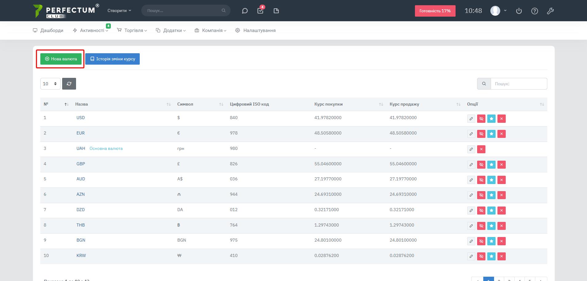
Task: Open the chat messages icon in header
Action: [245, 11]
